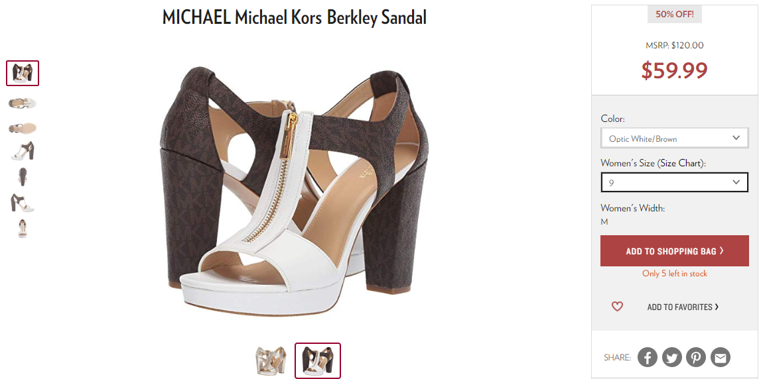Open the Color dropdown showing Optic White/Brown
Image resolution: width=761 pixels, height=379 pixels.
point(674,138)
